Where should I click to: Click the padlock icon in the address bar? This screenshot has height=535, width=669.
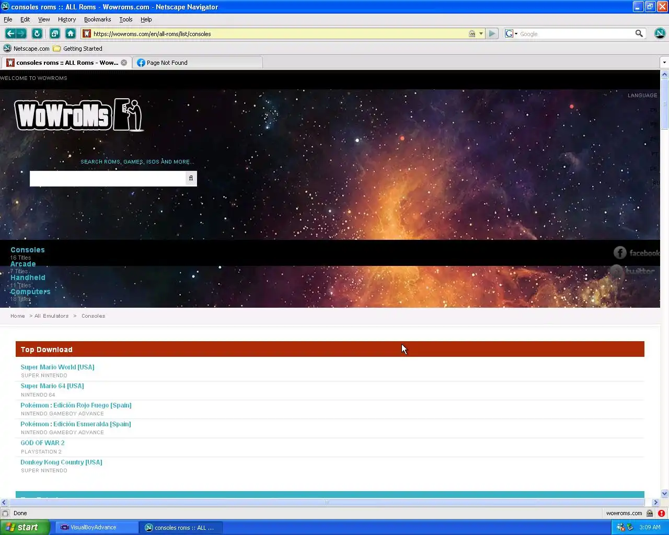472,33
